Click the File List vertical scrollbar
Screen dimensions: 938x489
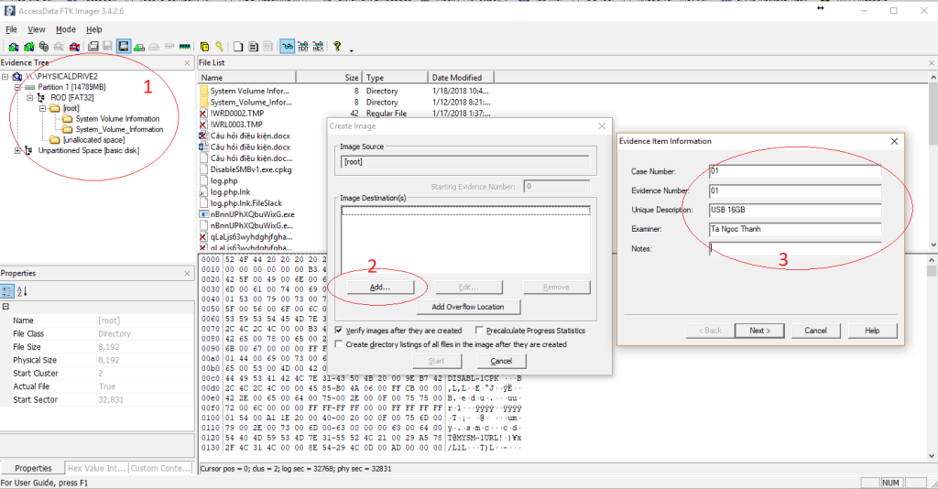(933, 161)
